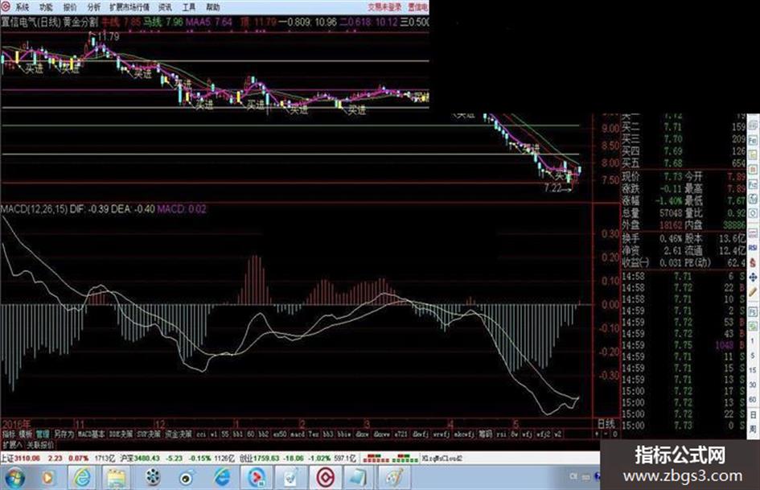Switch to weekly 周 period
This screenshot has height=490, width=760.
pos(754,430)
